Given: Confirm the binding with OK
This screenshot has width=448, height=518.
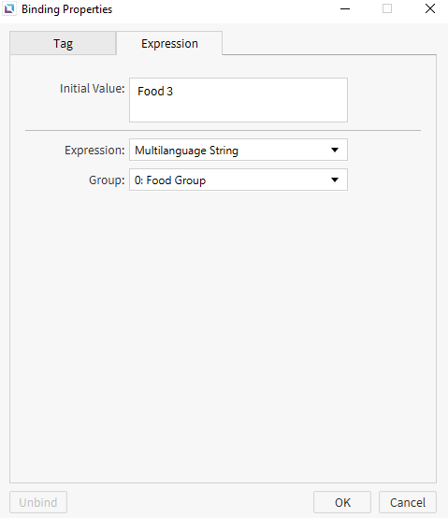Looking at the screenshot, I should [342, 502].
